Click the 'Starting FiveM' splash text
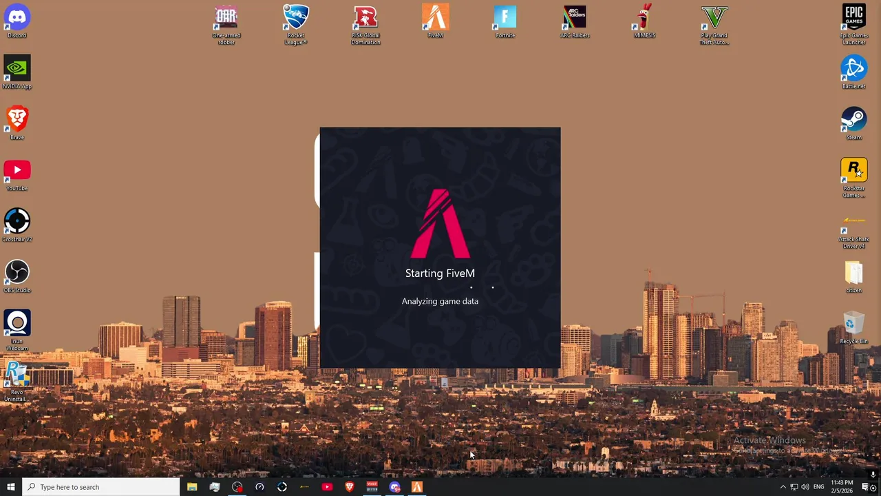Screen dimensions: 881x496 click(440, 273)
